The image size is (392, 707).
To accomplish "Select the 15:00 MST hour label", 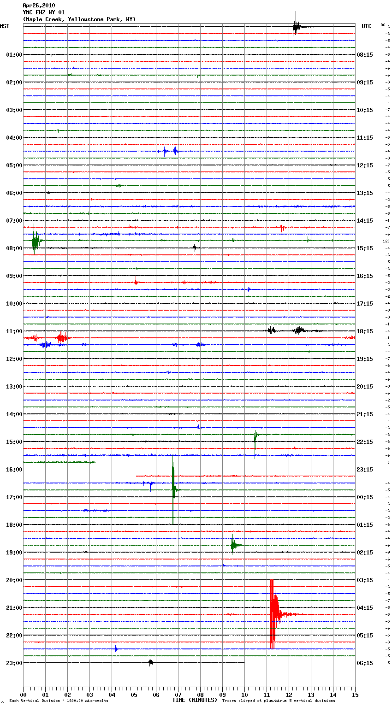I will [x=14, y=442].
